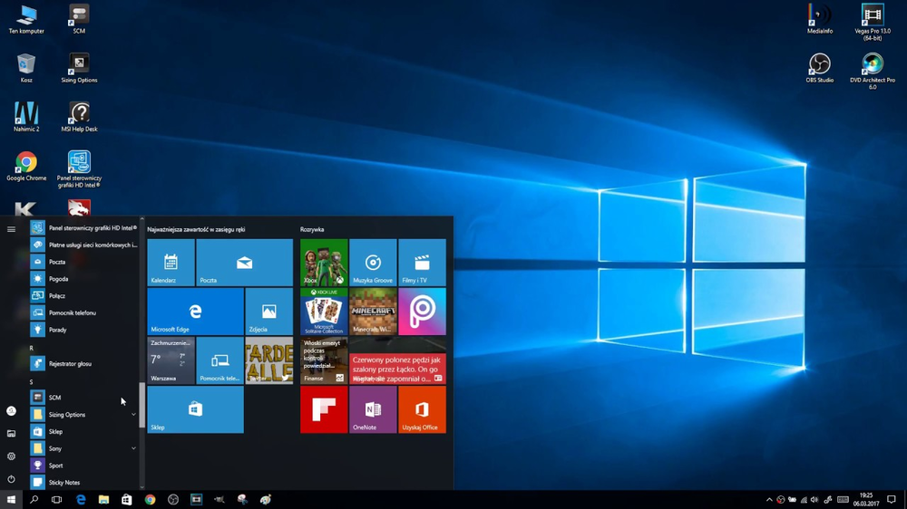Open the Finanse tile
Screen dimensions: 907x509
(x=324, y=360)
